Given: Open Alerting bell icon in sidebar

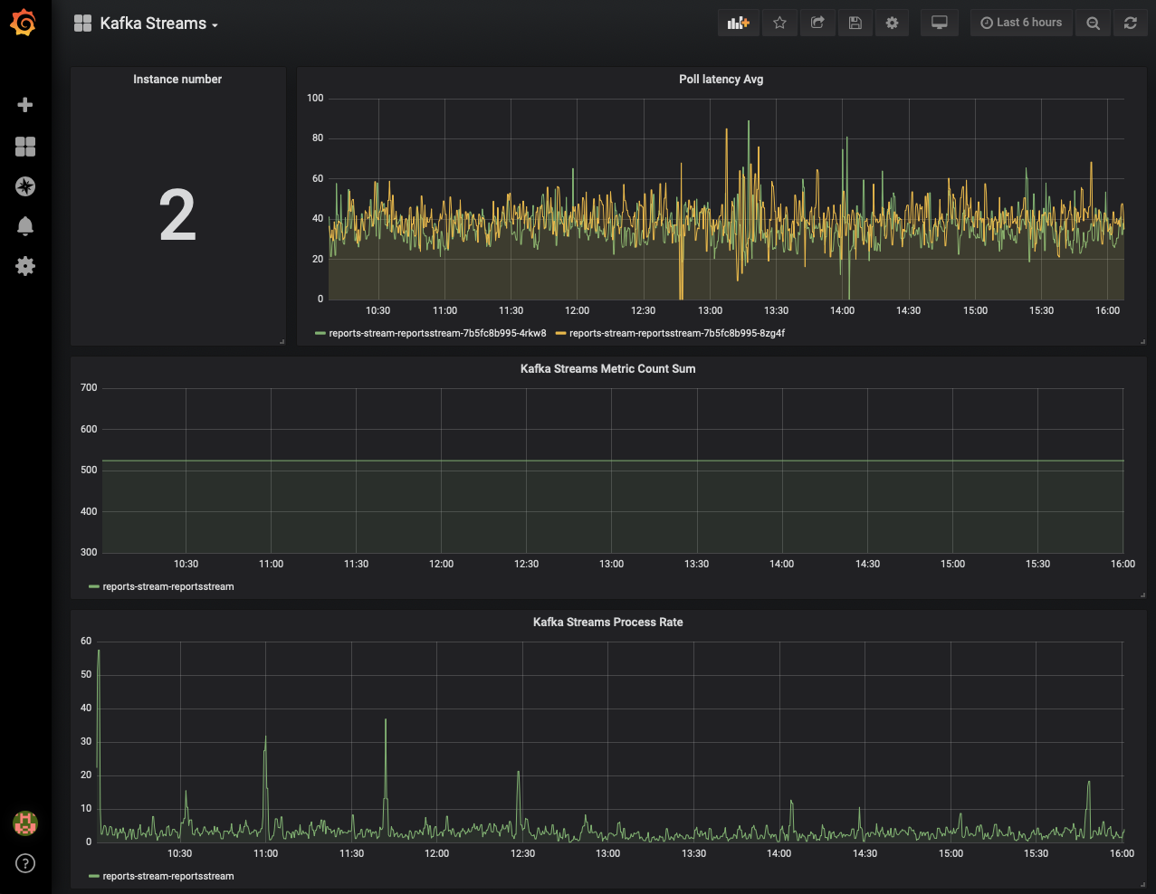Looking at the screenshot, I should pos(25,226).
